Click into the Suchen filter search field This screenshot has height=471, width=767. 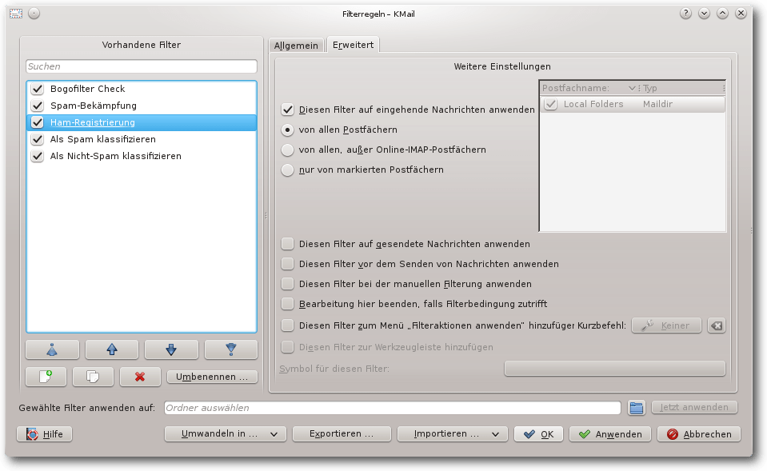coord(142,66)
